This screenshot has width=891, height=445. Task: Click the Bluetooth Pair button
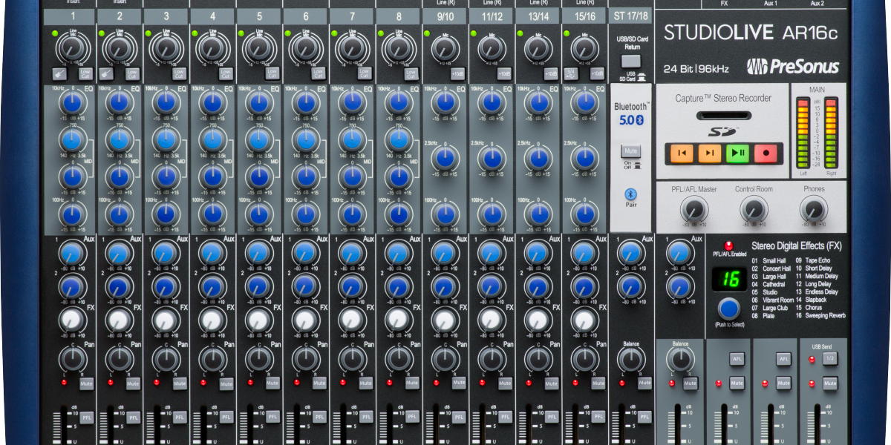[x=630, y=194]
